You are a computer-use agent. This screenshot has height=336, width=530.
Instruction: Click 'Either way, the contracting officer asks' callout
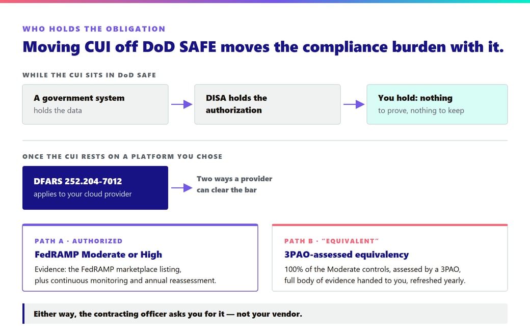[265, 314]
